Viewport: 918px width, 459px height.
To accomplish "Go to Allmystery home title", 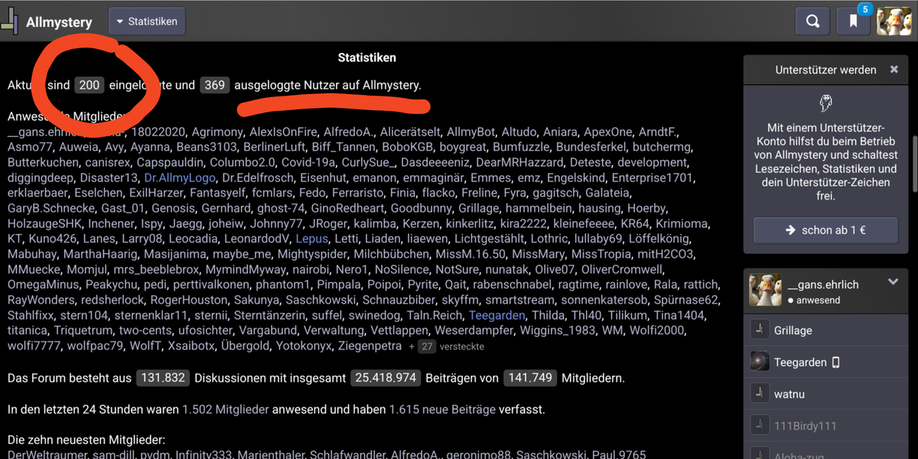I will (59, 22).
